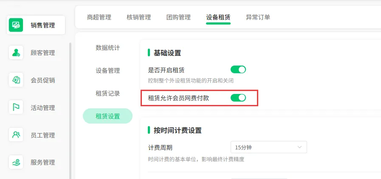Open 设备管理 in the side submenu
Viewport: 381px width, 179px height.
point(107,71)
